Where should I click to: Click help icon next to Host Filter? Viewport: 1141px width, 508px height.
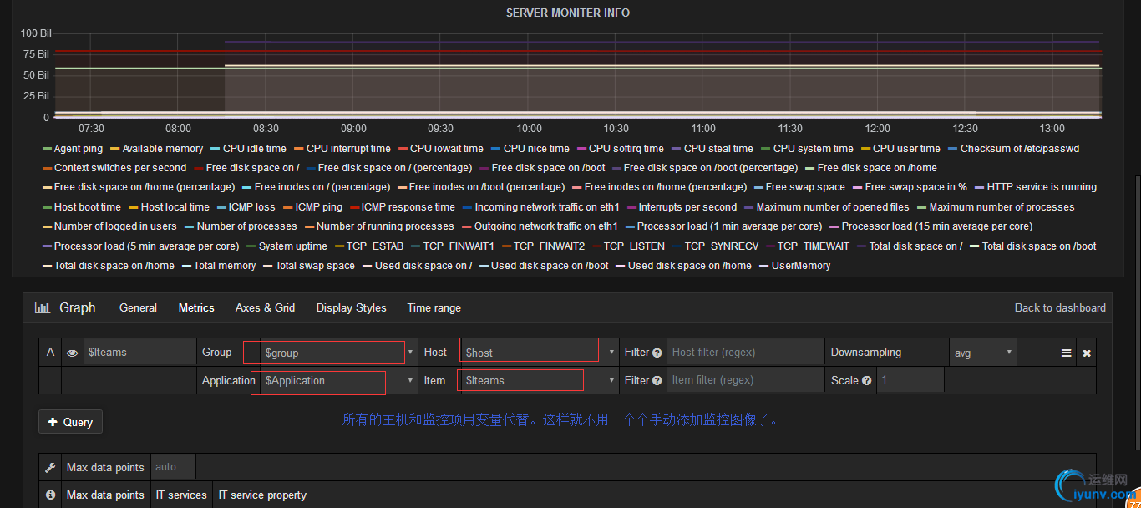(657, 353)
